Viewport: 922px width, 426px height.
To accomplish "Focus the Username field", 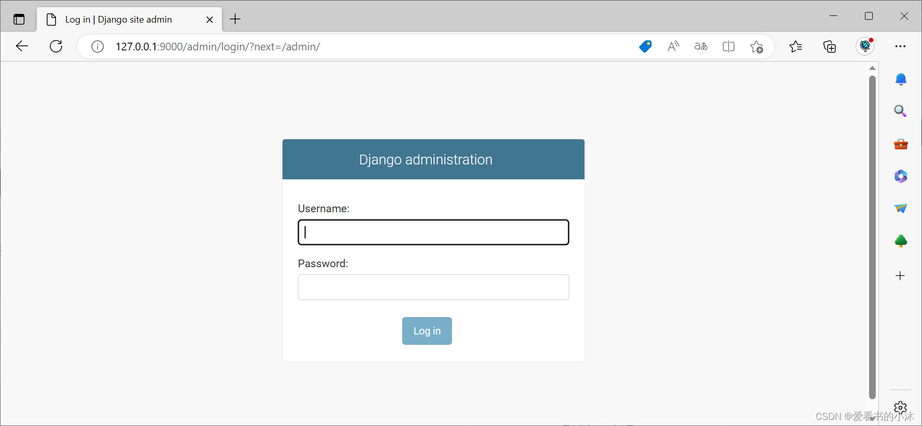I will [434, 232].
